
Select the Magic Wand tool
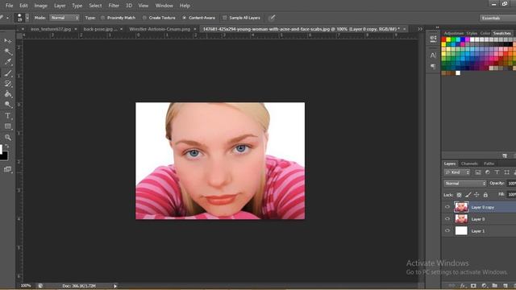coord(7,52)
